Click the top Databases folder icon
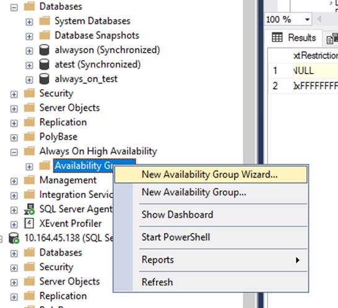 29,6
